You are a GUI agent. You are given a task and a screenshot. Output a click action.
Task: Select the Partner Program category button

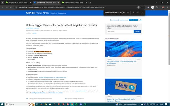click(133, 20)
